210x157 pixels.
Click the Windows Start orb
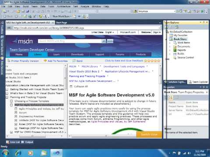pos(5,153)
